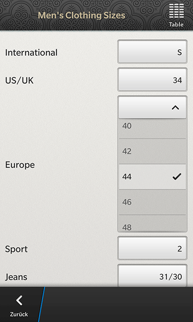Click the International row label
The height and width of the screenshot is (322, 193).
(31, 52)
